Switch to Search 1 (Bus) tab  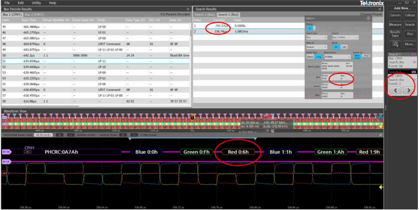pyautogui.click(x=204, y=14)
